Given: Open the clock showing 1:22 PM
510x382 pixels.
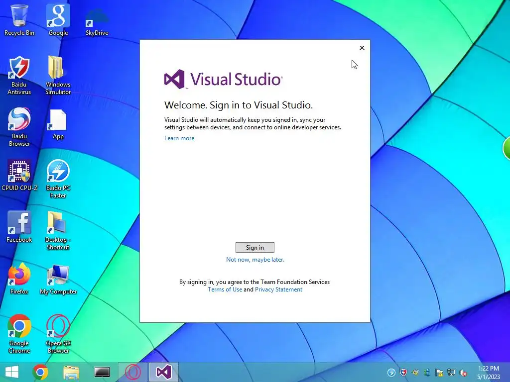Looking at the screenshot, I should pyautogui.click(x=488, y=373).
